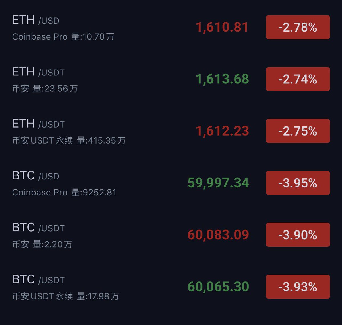Click the -3.95% change badge

[x=298, y=183]
